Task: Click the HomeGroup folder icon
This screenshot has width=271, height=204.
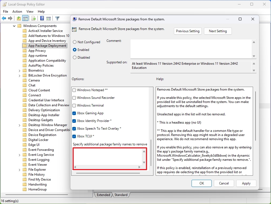Action: [25, 189]
